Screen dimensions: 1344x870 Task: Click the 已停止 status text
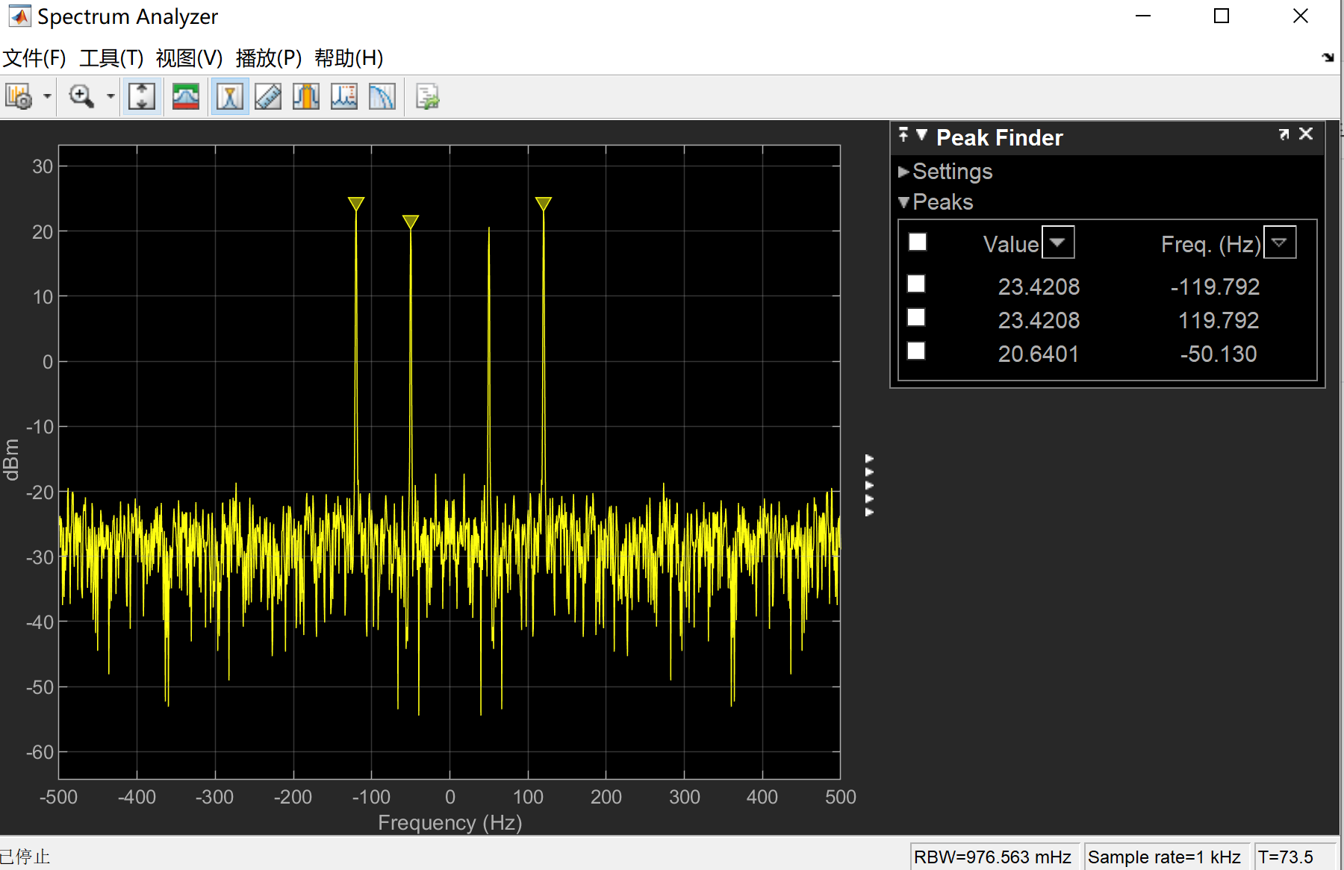(25, 857)
